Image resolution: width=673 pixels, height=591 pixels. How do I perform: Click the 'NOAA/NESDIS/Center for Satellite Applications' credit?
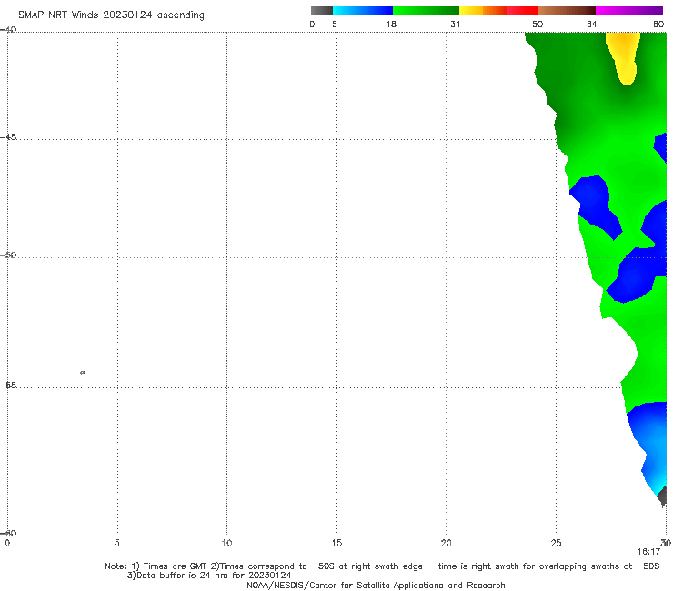point(376,585)
